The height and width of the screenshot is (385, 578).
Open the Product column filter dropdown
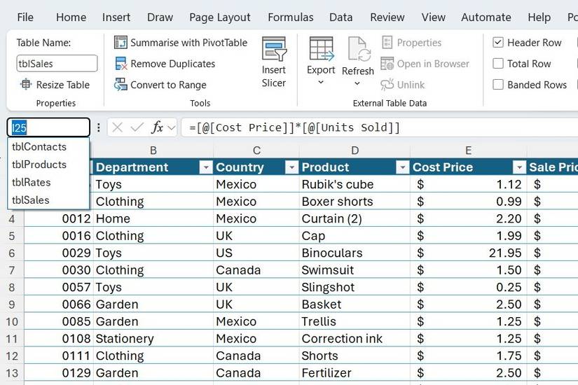(x=402, y=167)
